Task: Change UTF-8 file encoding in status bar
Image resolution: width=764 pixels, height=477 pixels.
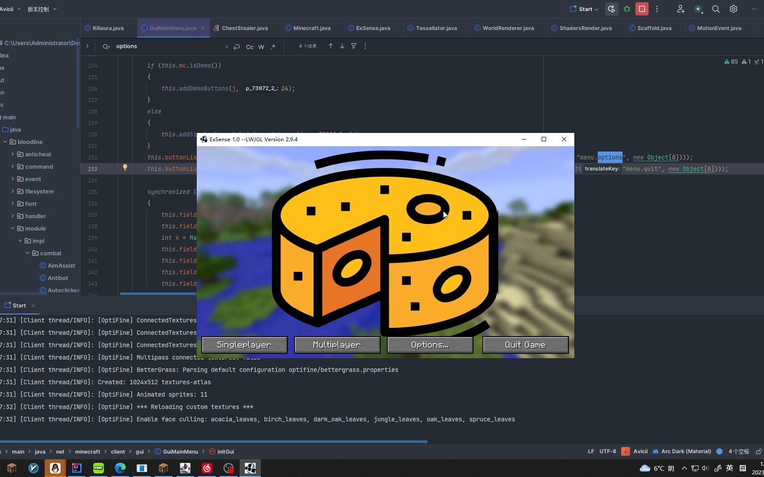Action: 607,451
